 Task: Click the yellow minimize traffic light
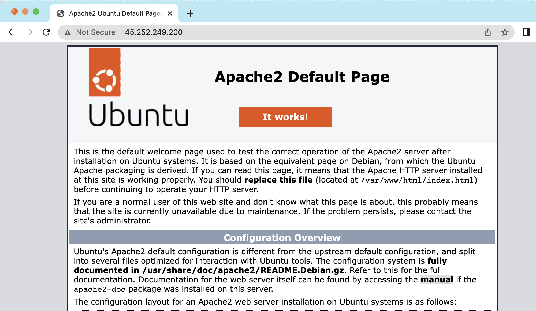[25, 12]
